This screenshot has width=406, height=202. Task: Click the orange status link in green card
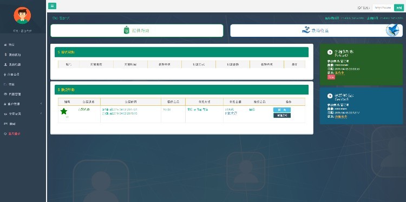point(340,73)
